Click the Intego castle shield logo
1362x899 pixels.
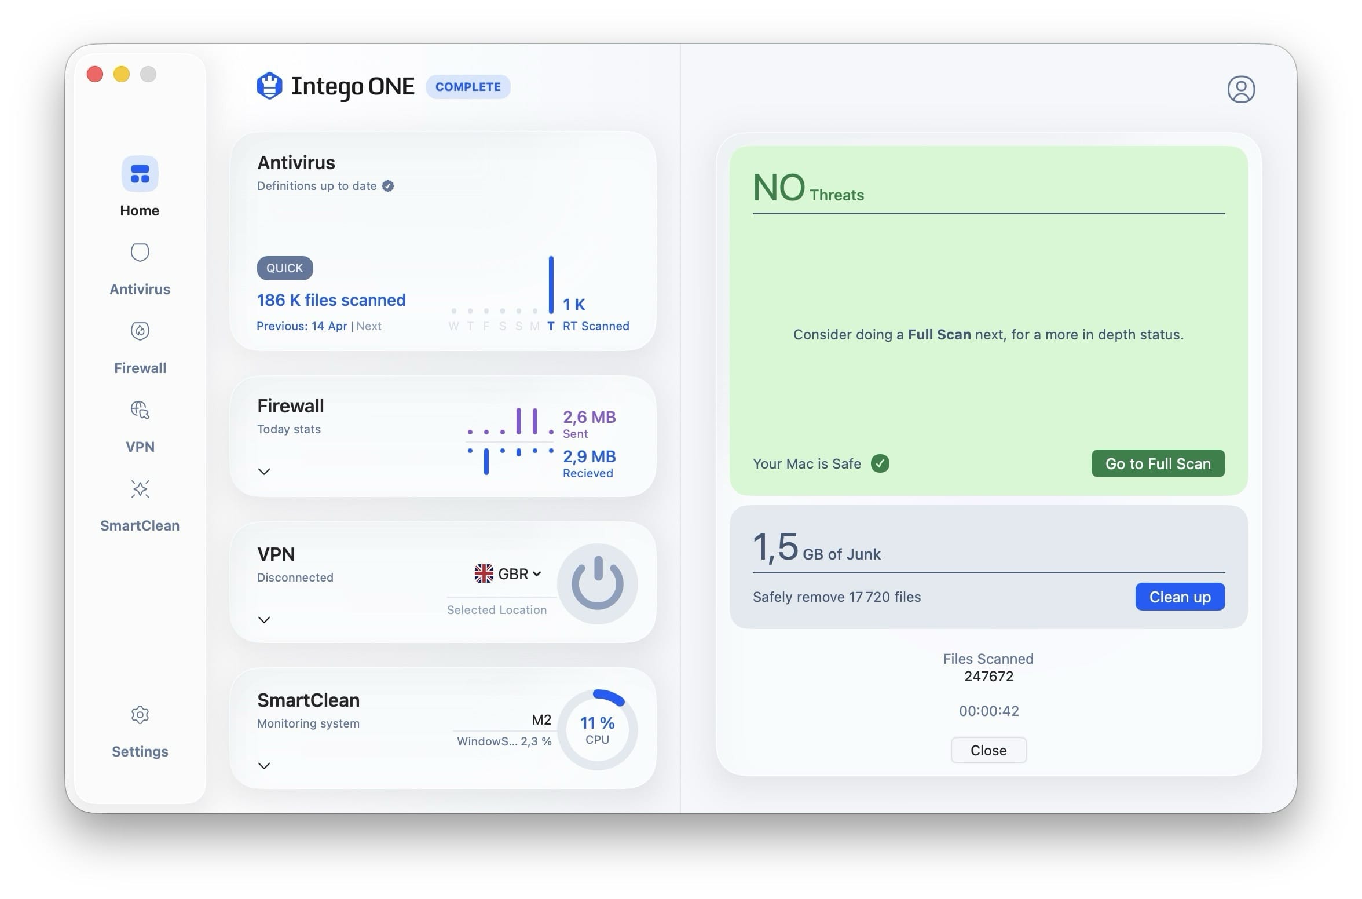[x=269, y=86]
